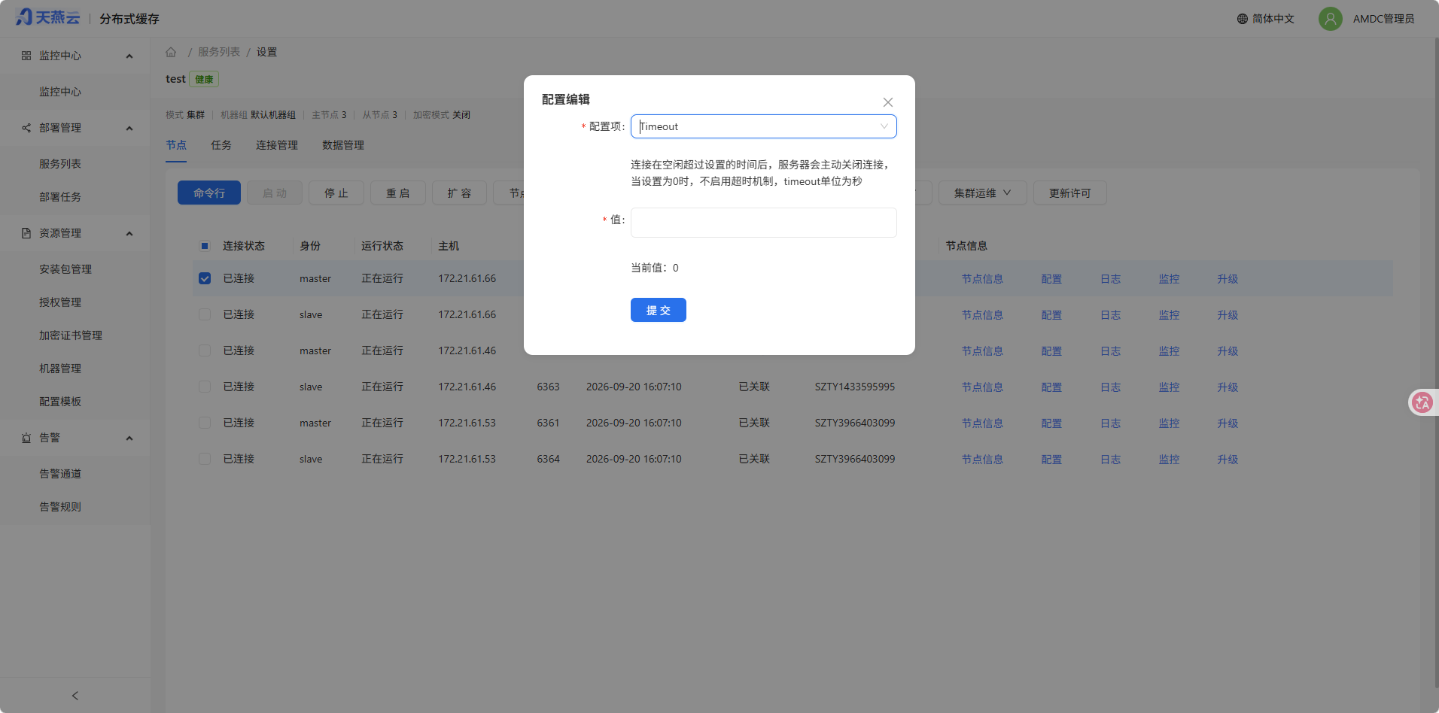This screenshot has width=1439, height=713.
Task: Click the 重启 button
Action: pos(398,193)
